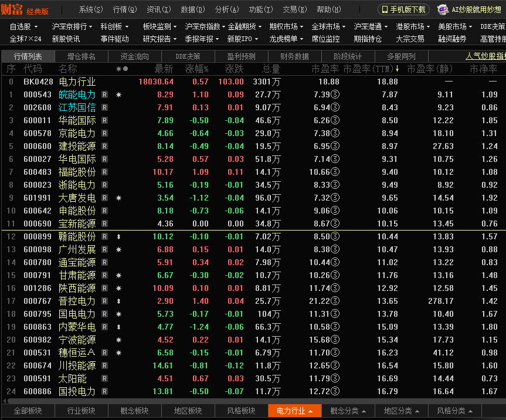Sort by the 涨幅% column header
The image size is (506, 420).
(196, 69)
